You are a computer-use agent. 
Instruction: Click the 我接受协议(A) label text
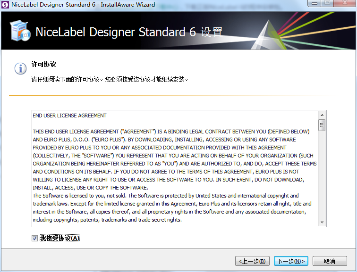pos(59,238)
